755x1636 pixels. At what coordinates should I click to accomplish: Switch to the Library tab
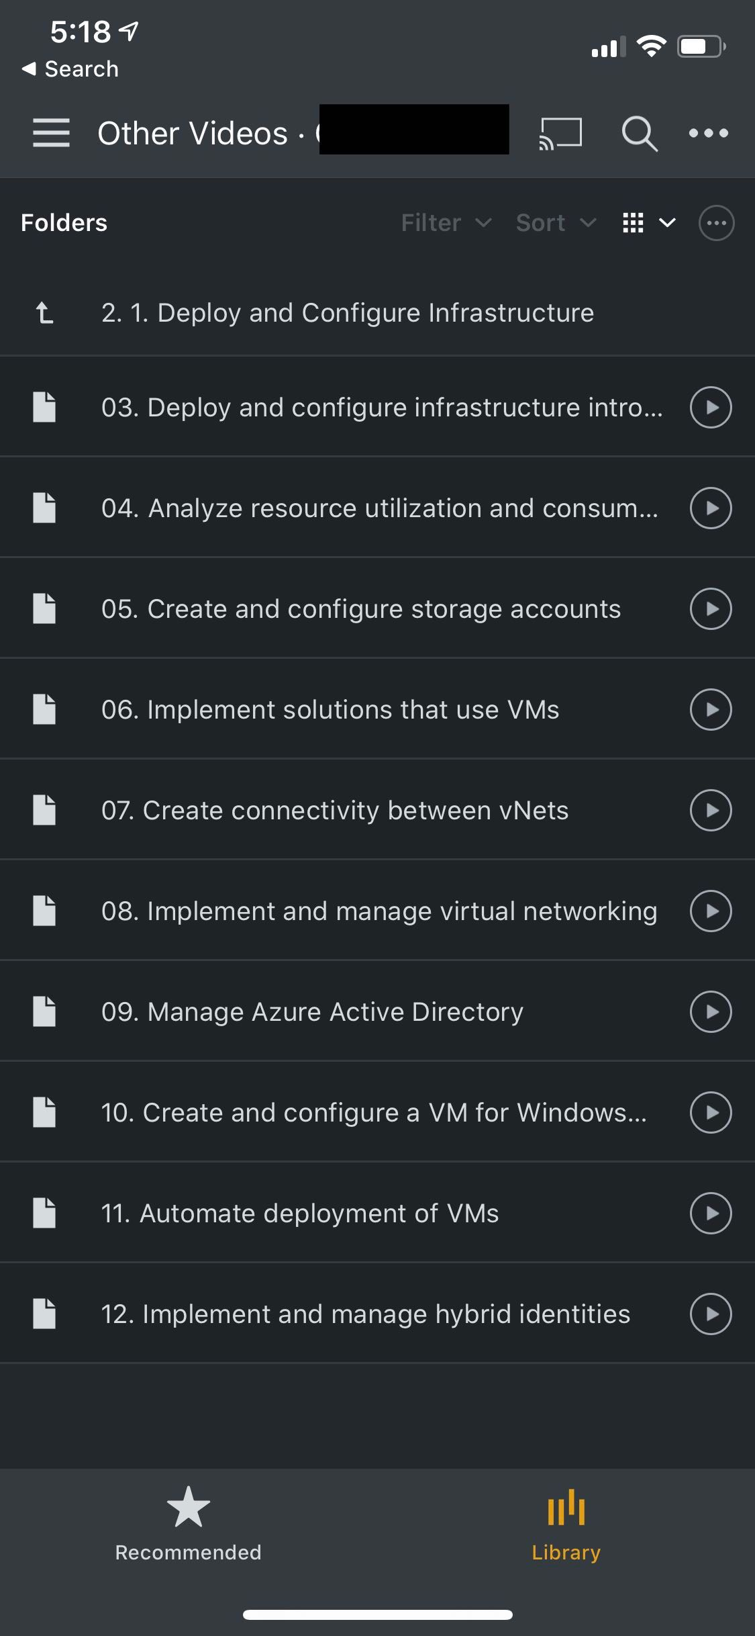pos(566,1525)
